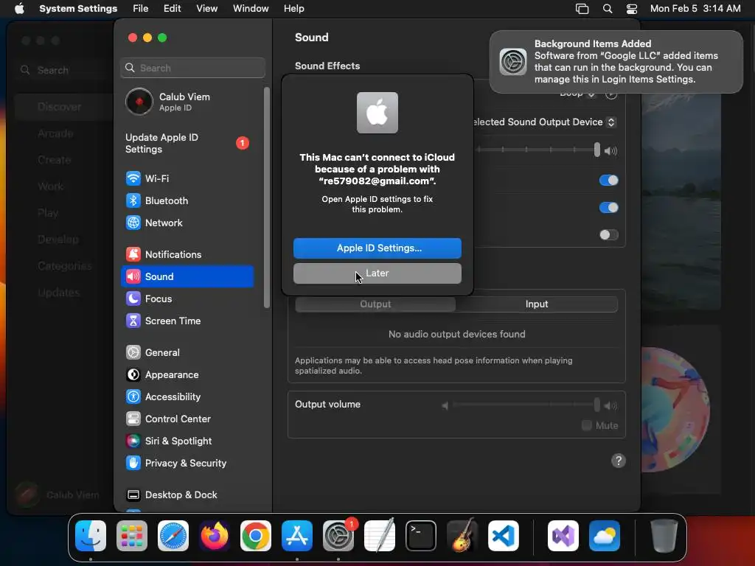
Task: Open the Apple menu
Action: [x=19, y=9]
